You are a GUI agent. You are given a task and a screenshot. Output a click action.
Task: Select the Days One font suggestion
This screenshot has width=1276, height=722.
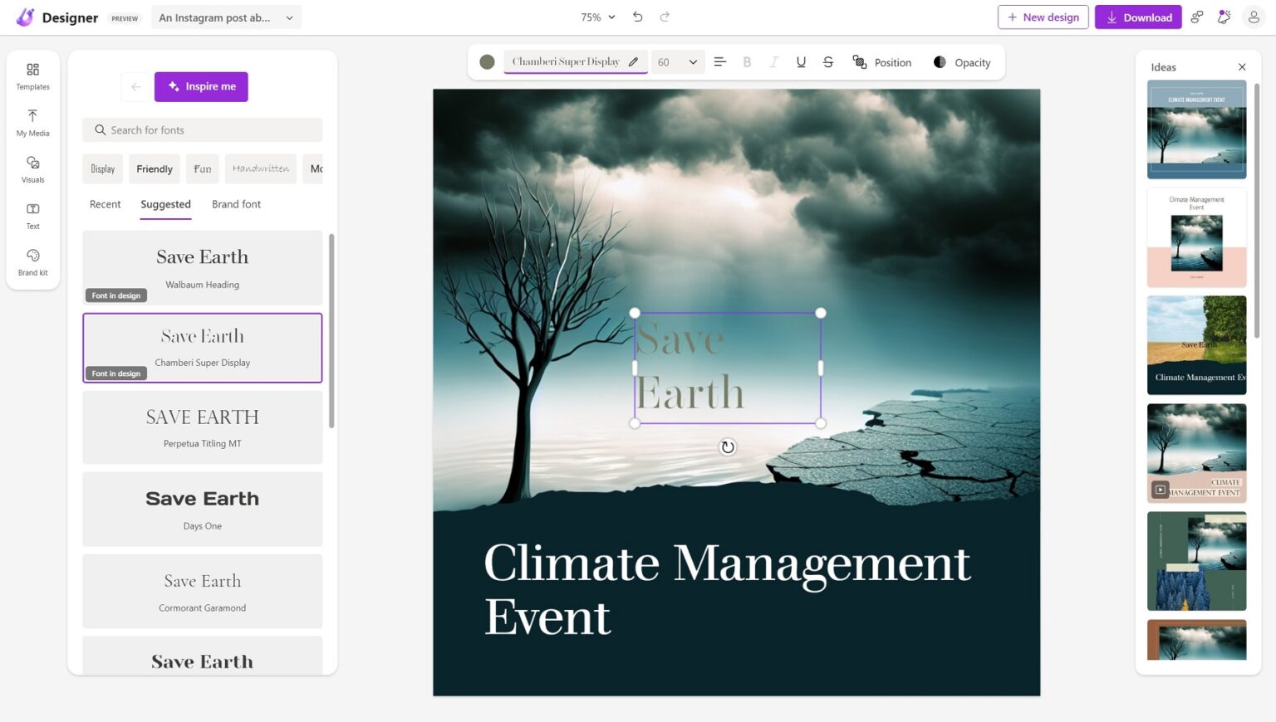tap(202, 508)
